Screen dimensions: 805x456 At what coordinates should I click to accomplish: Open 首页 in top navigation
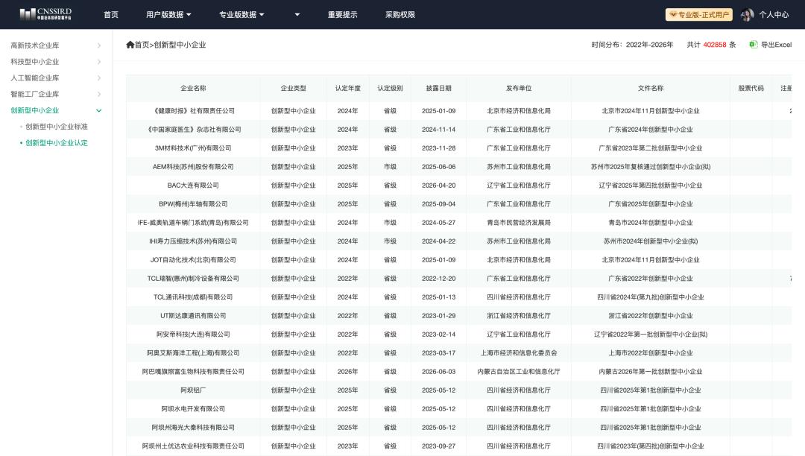click(111, 15)
